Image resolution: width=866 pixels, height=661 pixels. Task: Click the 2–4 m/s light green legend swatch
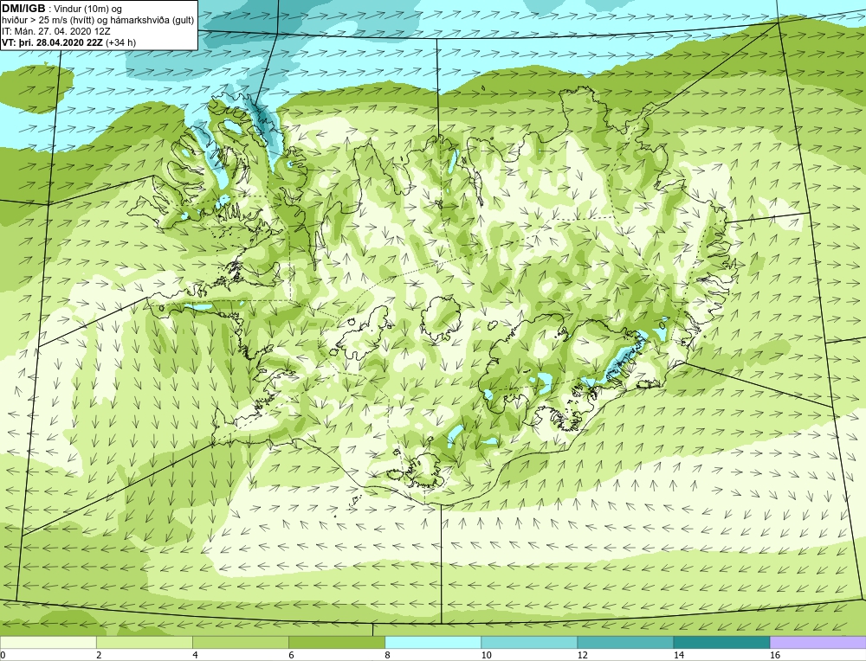click(x=144, y=642)
